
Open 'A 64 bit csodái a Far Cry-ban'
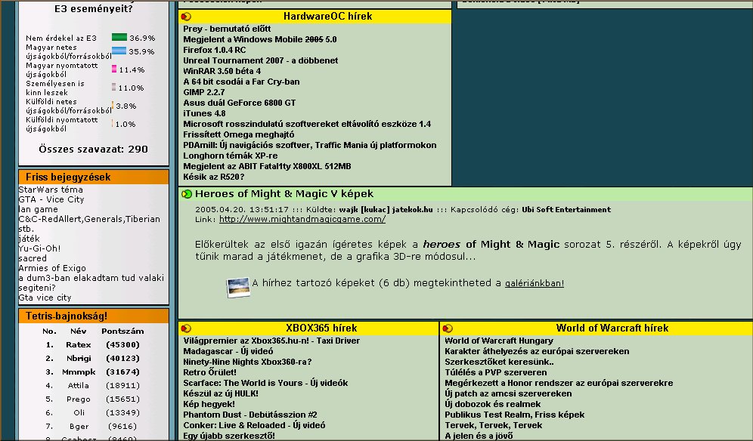(241, 82)
